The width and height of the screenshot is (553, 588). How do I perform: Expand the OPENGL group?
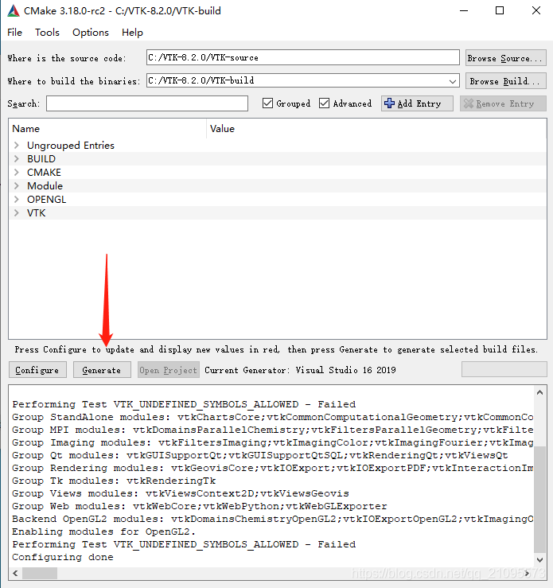point(17,199)
